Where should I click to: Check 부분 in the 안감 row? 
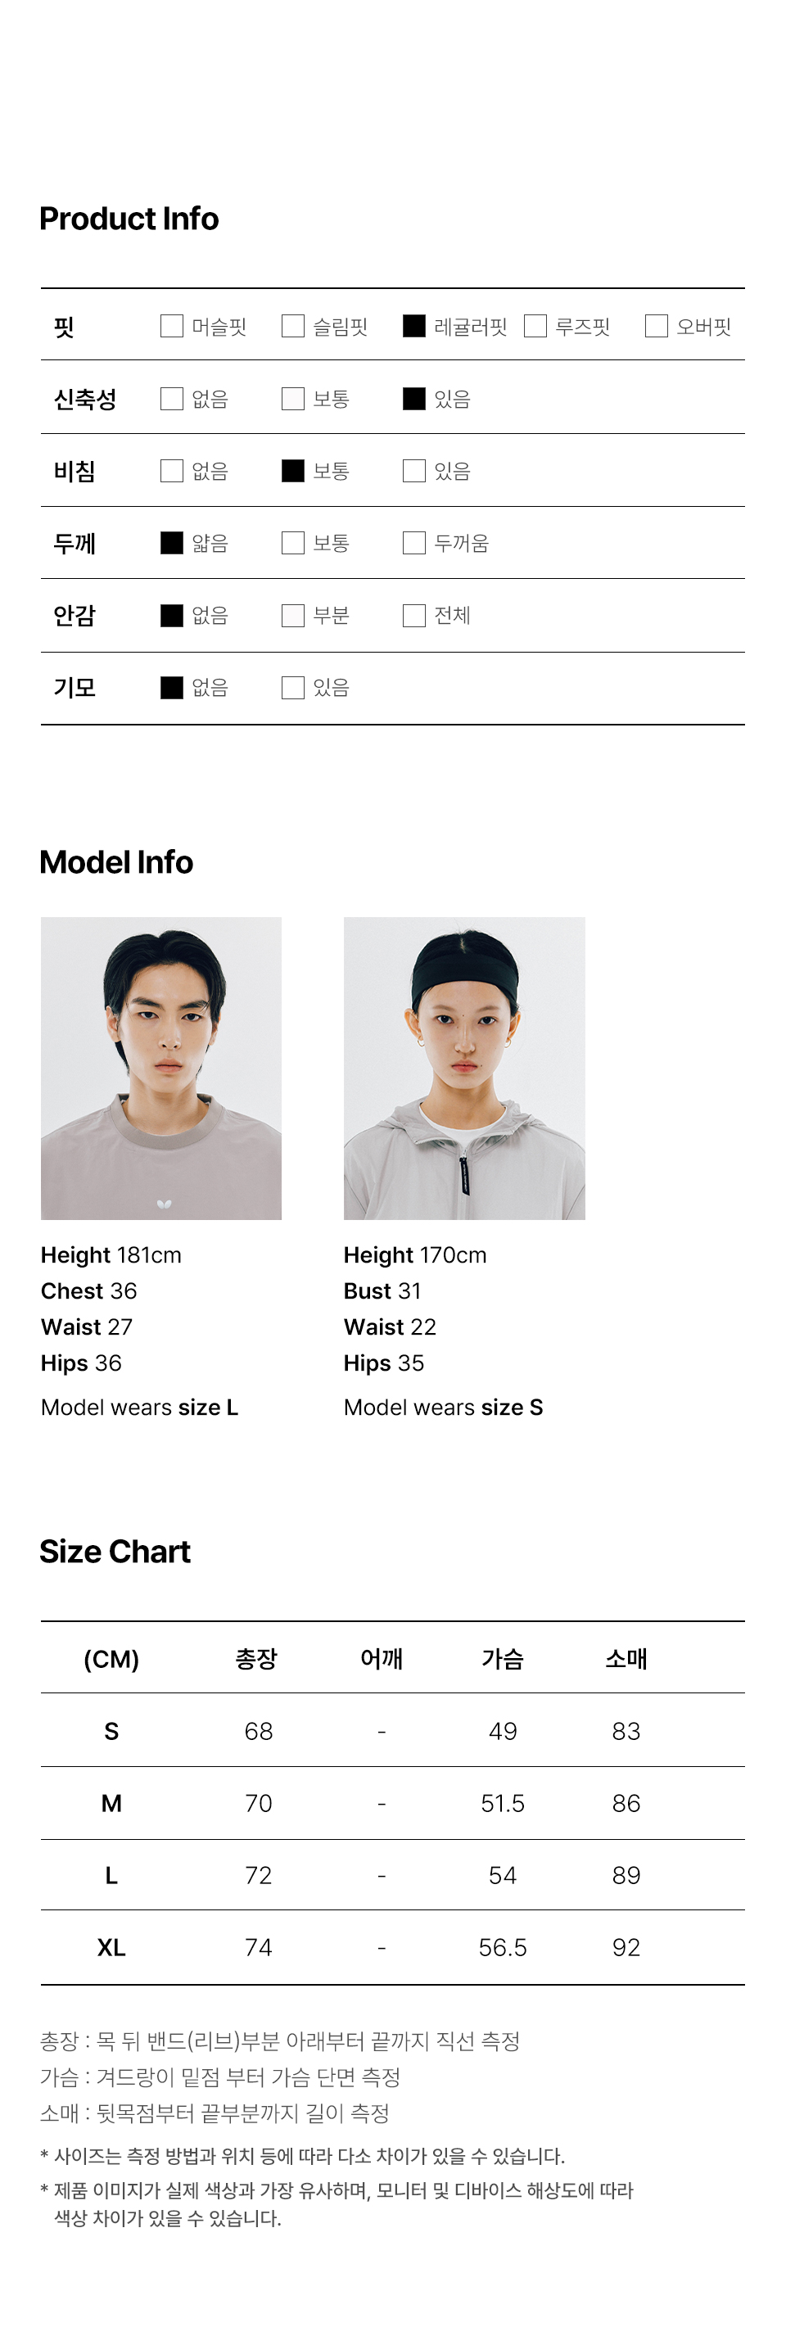(292, 616)
